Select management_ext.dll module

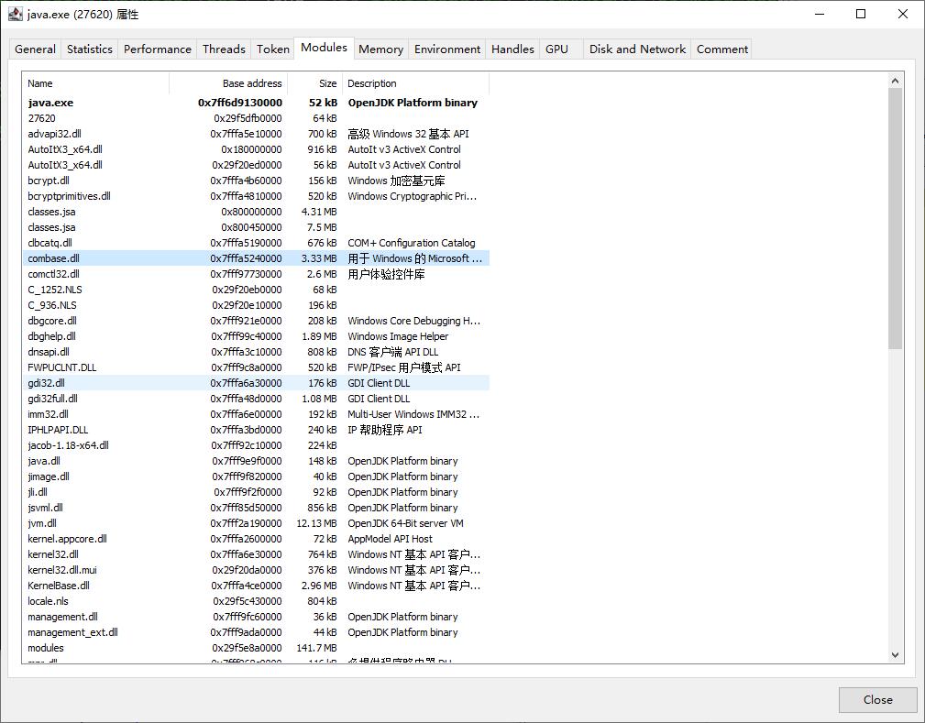(256, 632)
